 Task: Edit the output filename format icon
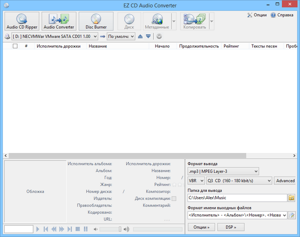tap(292, 215)
